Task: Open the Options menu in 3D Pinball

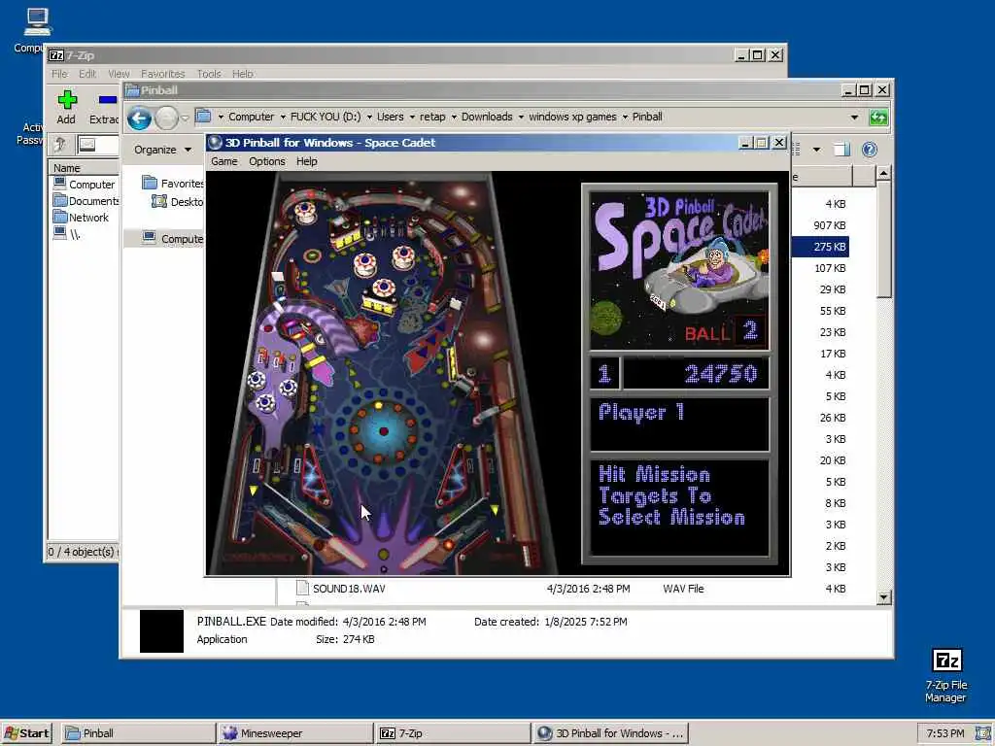Action: pyautogui.click(x=266, y=161)
